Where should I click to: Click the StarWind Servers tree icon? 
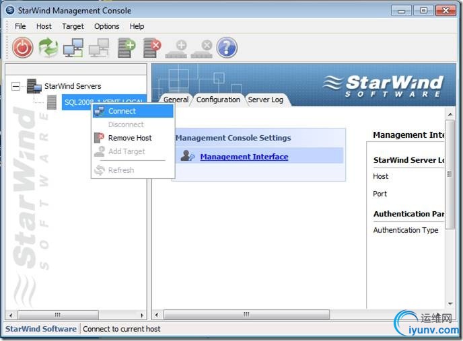(x=34, y=86)
